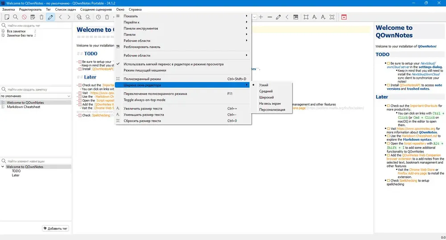Open 'settings dialog' link in preview
Screen dimensions: 446x240
click(x=430, y=67)
